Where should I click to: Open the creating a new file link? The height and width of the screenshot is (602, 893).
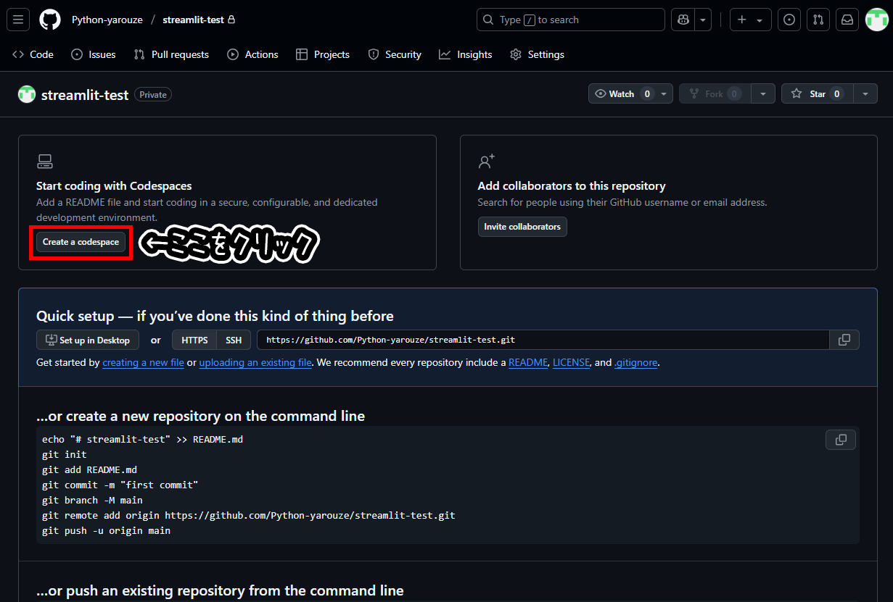click(143, 362)
